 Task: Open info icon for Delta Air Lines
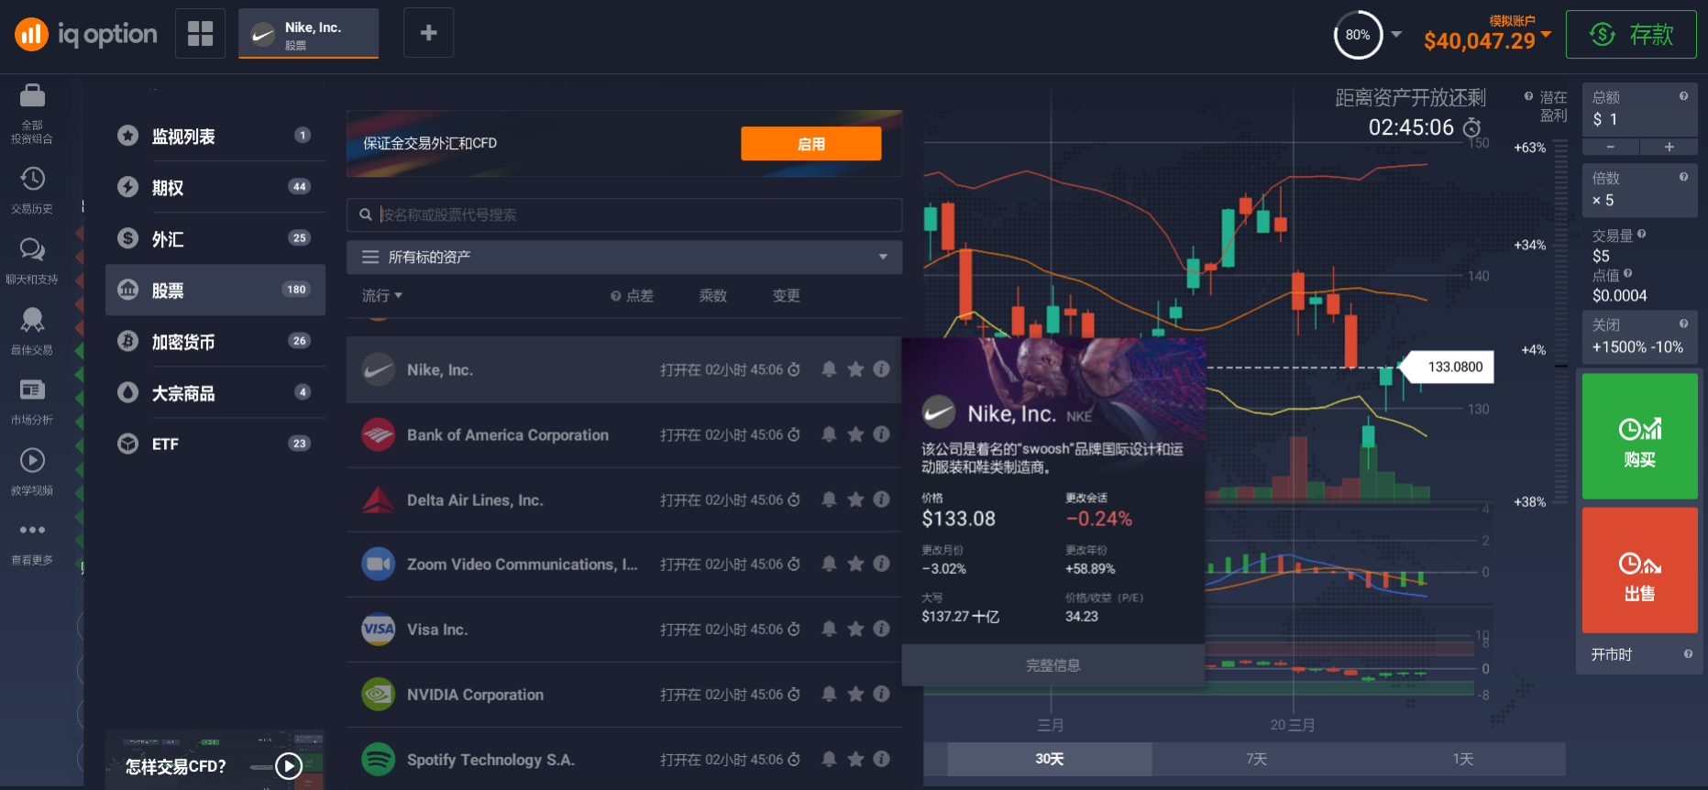(x=882, y=499)
